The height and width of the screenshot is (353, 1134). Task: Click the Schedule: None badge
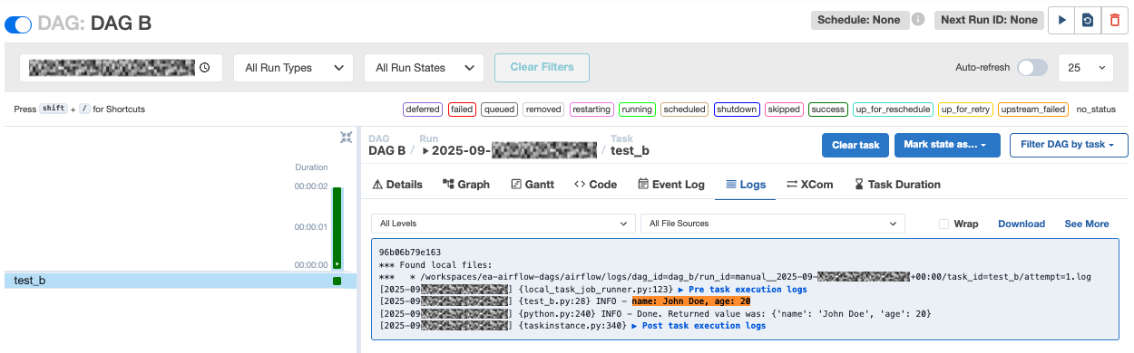[x=859, y=20]
